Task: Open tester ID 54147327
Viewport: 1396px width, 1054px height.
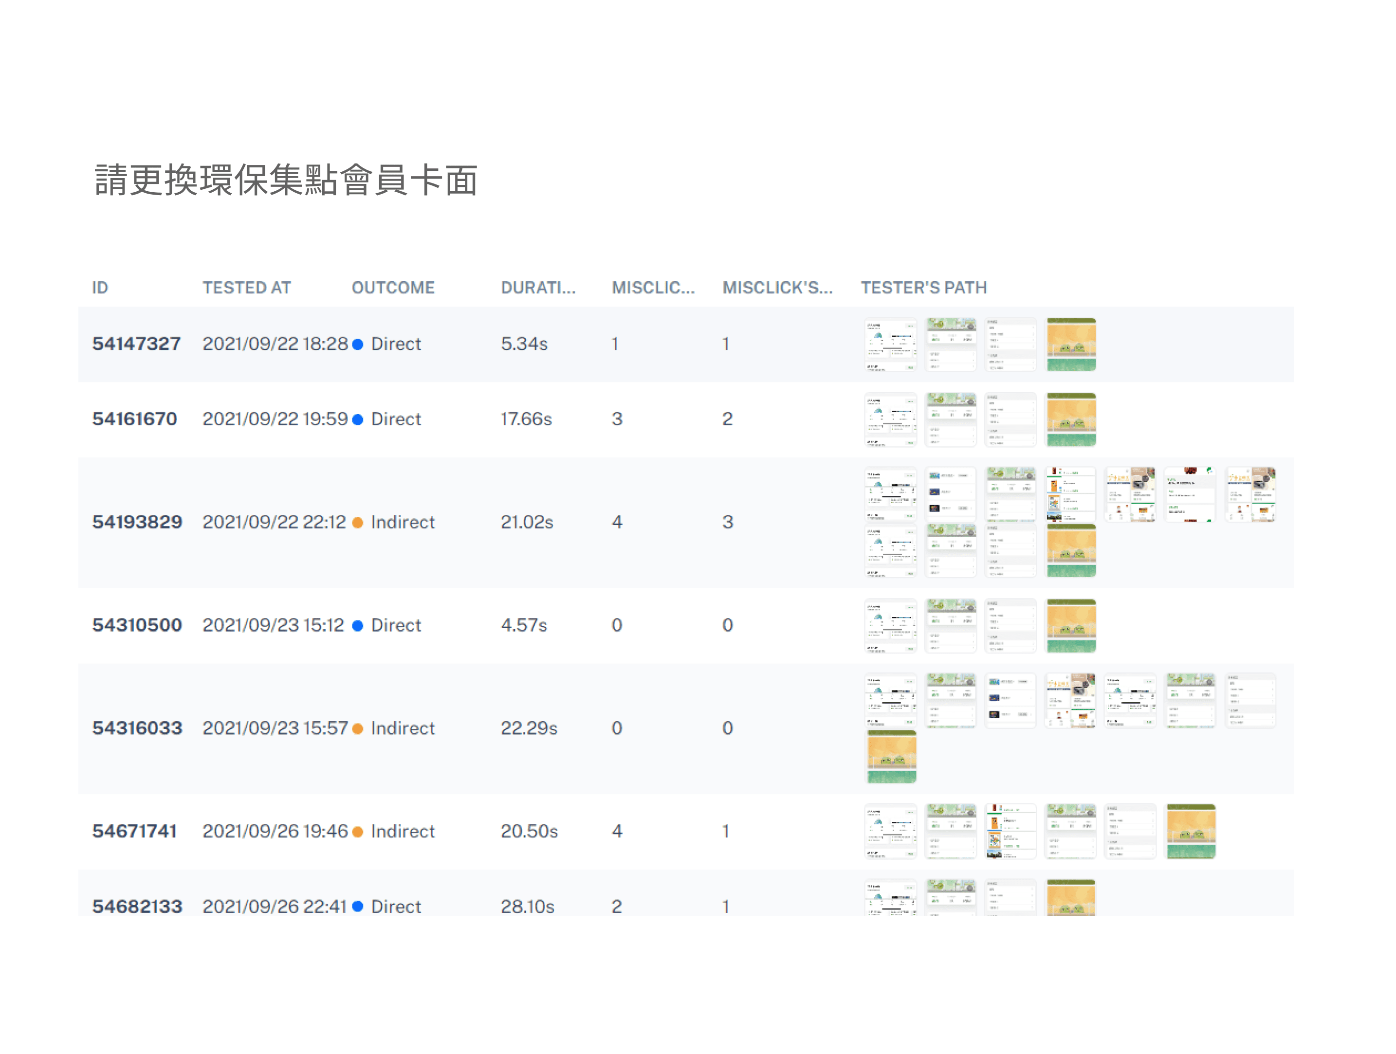Action: [136, 344]
